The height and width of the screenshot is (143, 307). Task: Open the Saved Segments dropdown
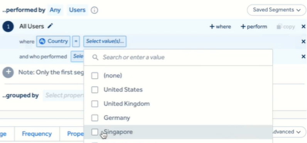point(277,10)
